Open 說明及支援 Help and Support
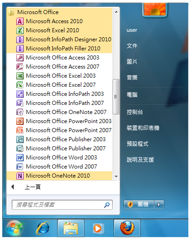 [x=140, y=160]
